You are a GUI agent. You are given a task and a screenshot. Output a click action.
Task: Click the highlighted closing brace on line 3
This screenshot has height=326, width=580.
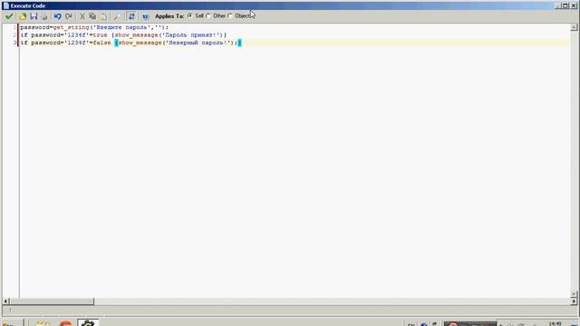(x=239, y=43)
